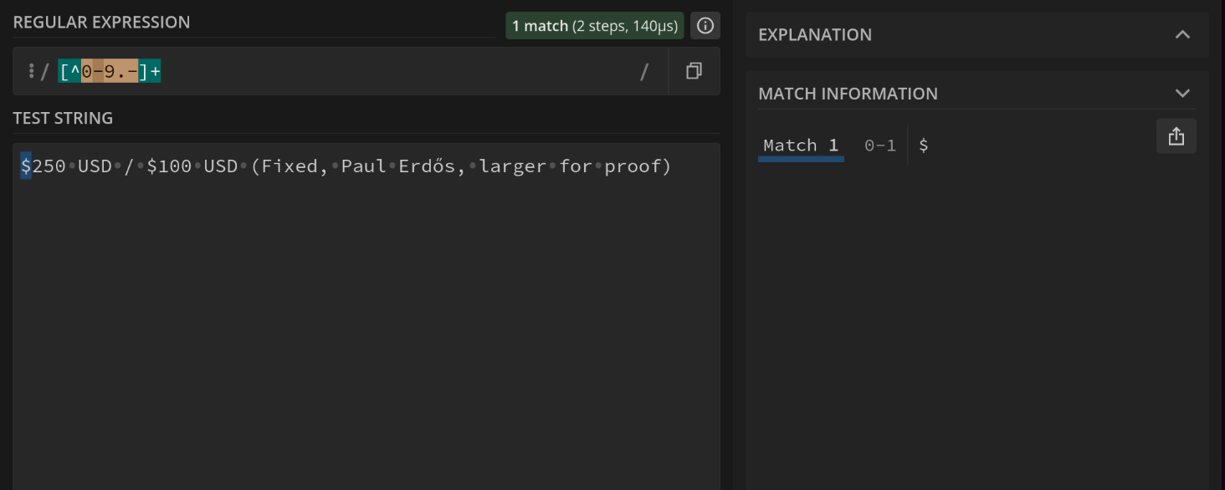Open the delimiter selector dots icon

(x=31, y=72)
